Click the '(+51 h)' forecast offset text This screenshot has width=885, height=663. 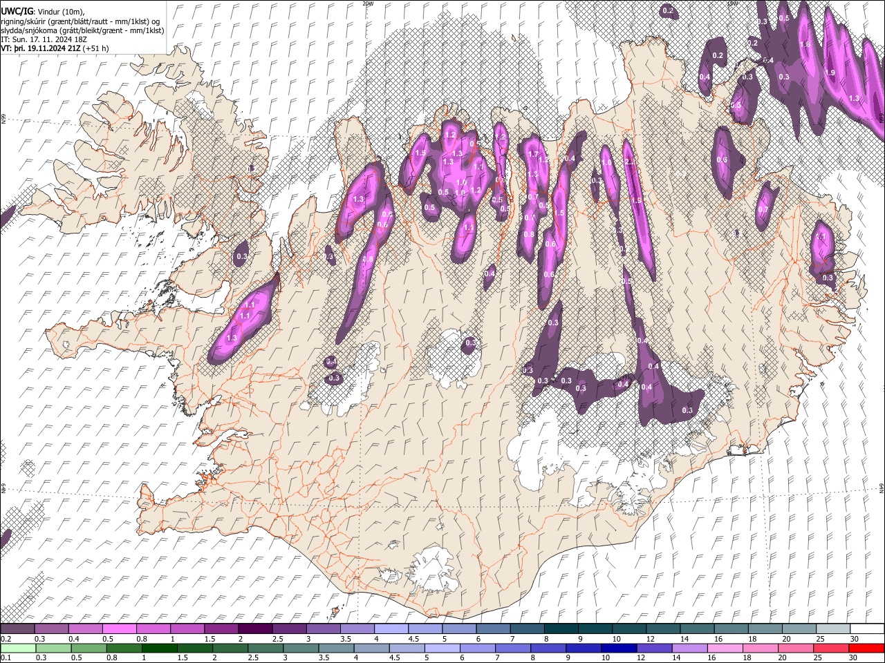click(x=95, y=48)
